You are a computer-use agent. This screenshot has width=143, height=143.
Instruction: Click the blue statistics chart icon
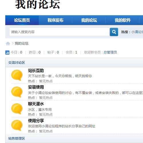[7, 52]
